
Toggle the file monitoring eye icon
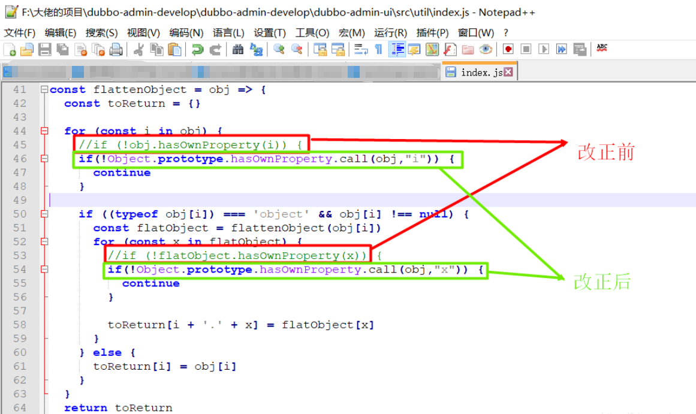(486, 49)
